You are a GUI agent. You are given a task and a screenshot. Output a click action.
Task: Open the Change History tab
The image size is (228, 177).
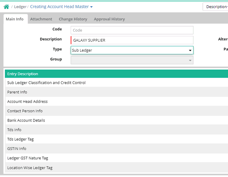(73, 19)
